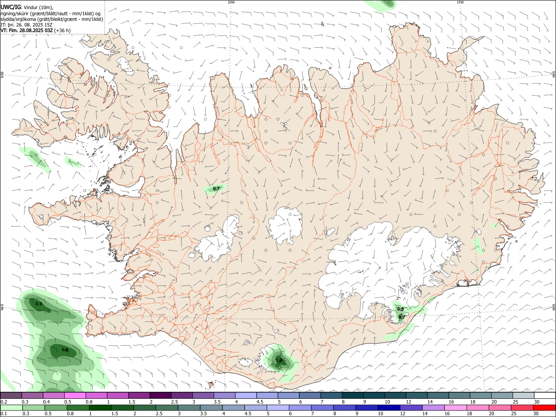The image size is (556, 417).
Task: Click the slydda/snjókoma legend description line
Action: (52, 19)
